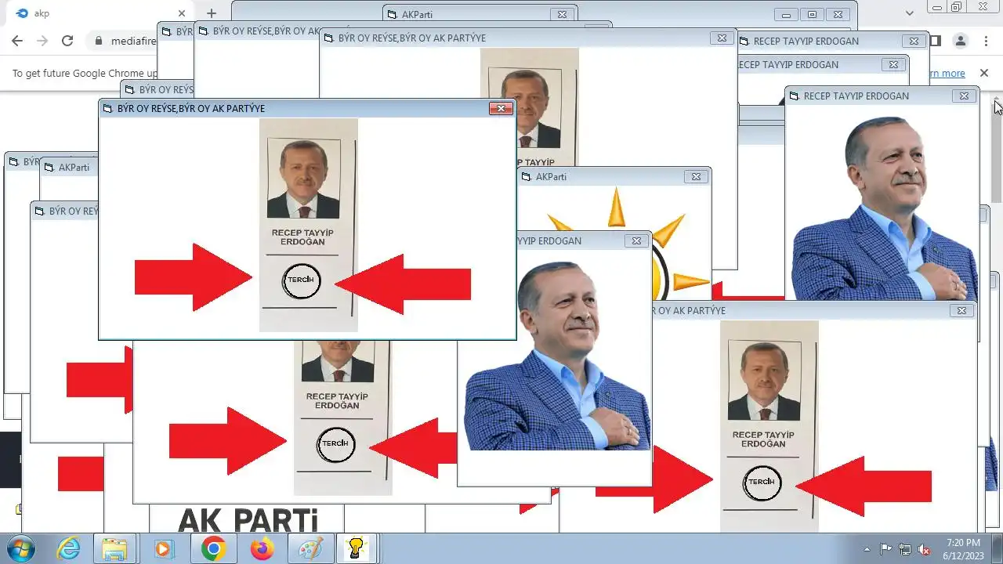View site info lock icon
The height and width of the screenshot is (564, 1003).
pyautogui.click(x=99, y=41)
